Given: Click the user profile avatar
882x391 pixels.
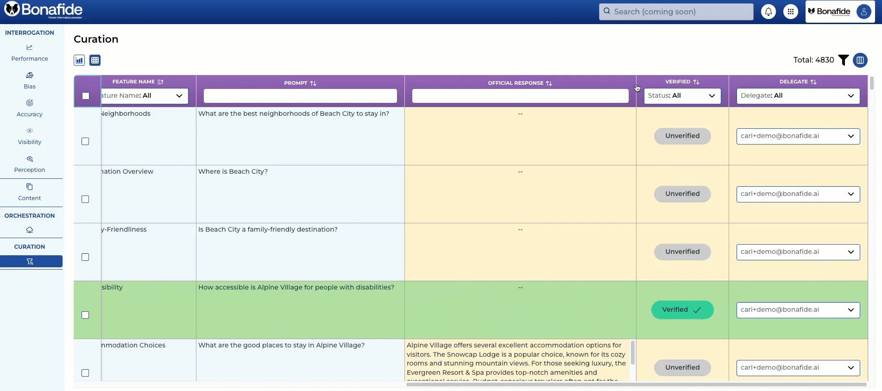Looking at the screenshot, I should [x=863, y=12].
